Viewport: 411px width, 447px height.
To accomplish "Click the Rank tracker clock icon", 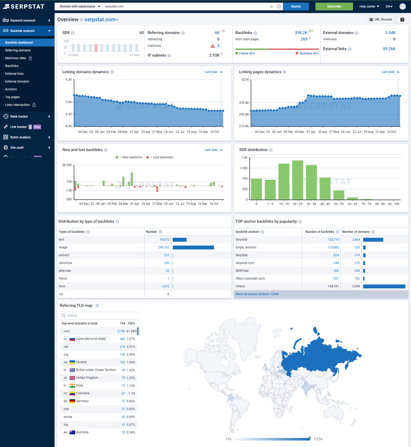I will pyautogui.click(x=6, y=117).
